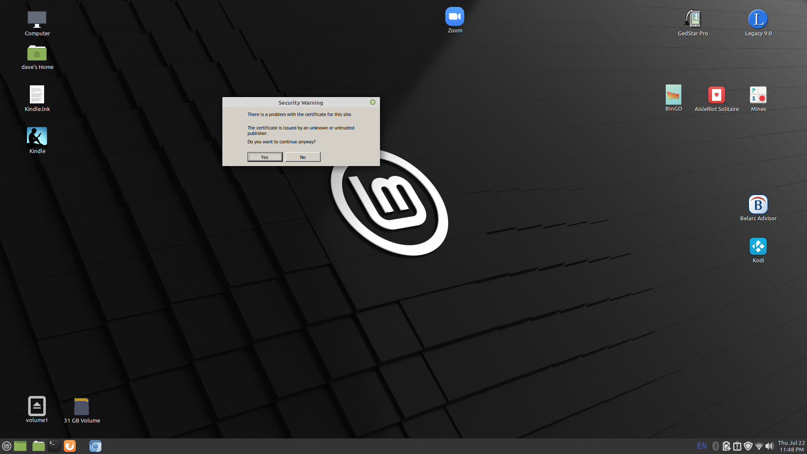Launch the Kindle app icon
This screenshot has height=454, width=807.
click(37, 140)
